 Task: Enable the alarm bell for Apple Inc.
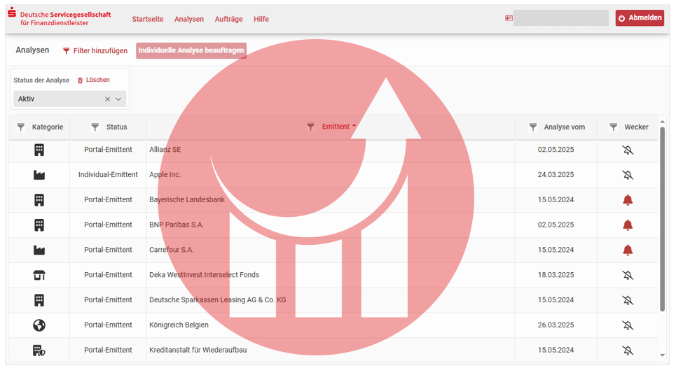628,175
